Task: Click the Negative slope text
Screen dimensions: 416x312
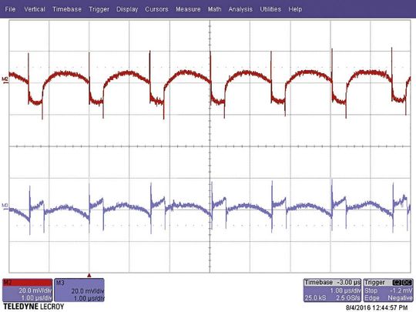Action: tap(400, 298)
